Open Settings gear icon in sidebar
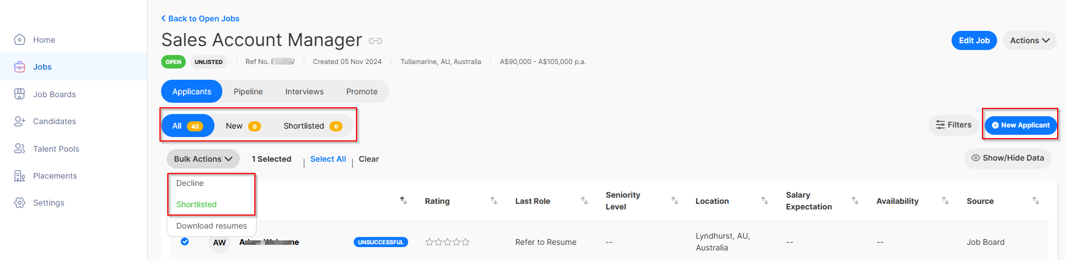Viewport: 1065px width, 260px height. (20, 203)
